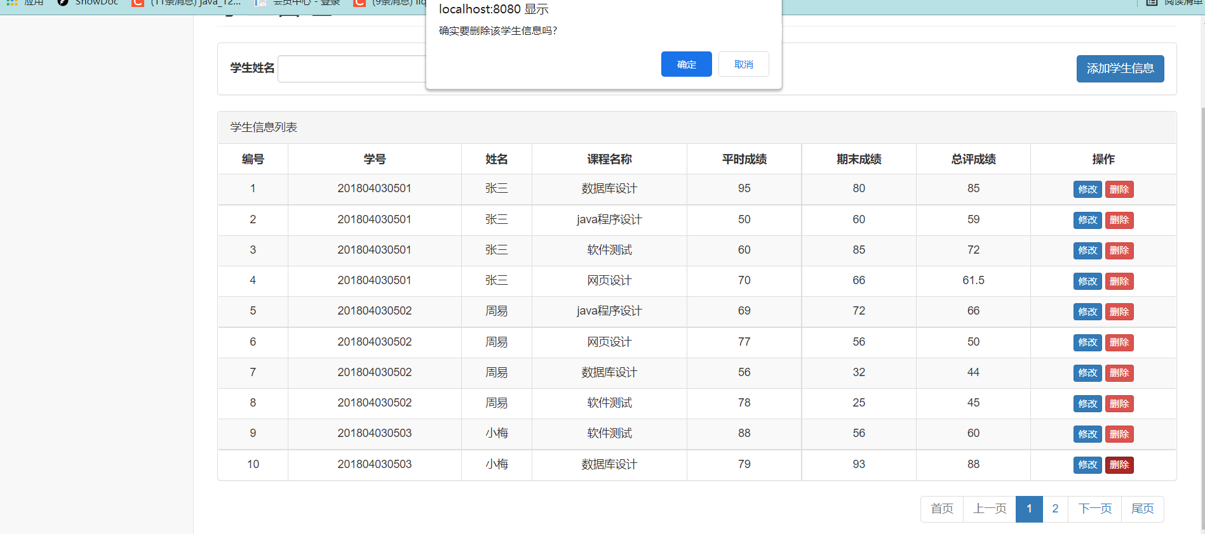Click the 编号 column header
This screenshot has height=534, width=1205.
[x=253, y=159]
